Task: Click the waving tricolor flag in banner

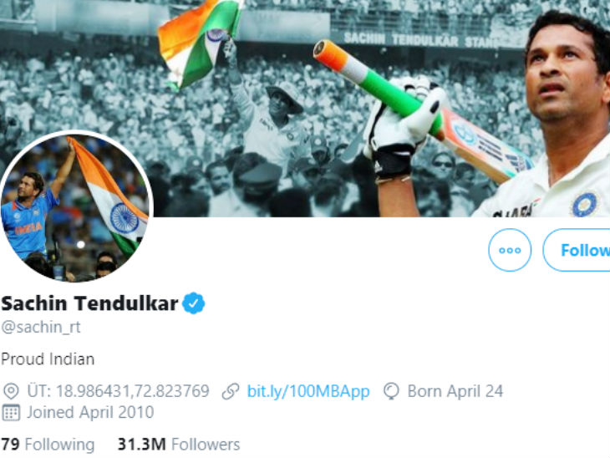Action: coord(198,40)
